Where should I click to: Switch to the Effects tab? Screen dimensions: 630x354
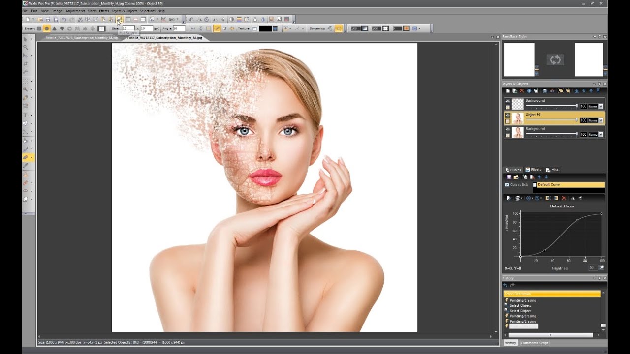coord(533,170)
